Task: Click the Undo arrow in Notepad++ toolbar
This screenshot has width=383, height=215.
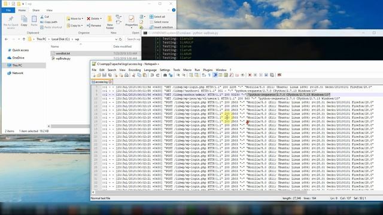Action: coord(151,75)
